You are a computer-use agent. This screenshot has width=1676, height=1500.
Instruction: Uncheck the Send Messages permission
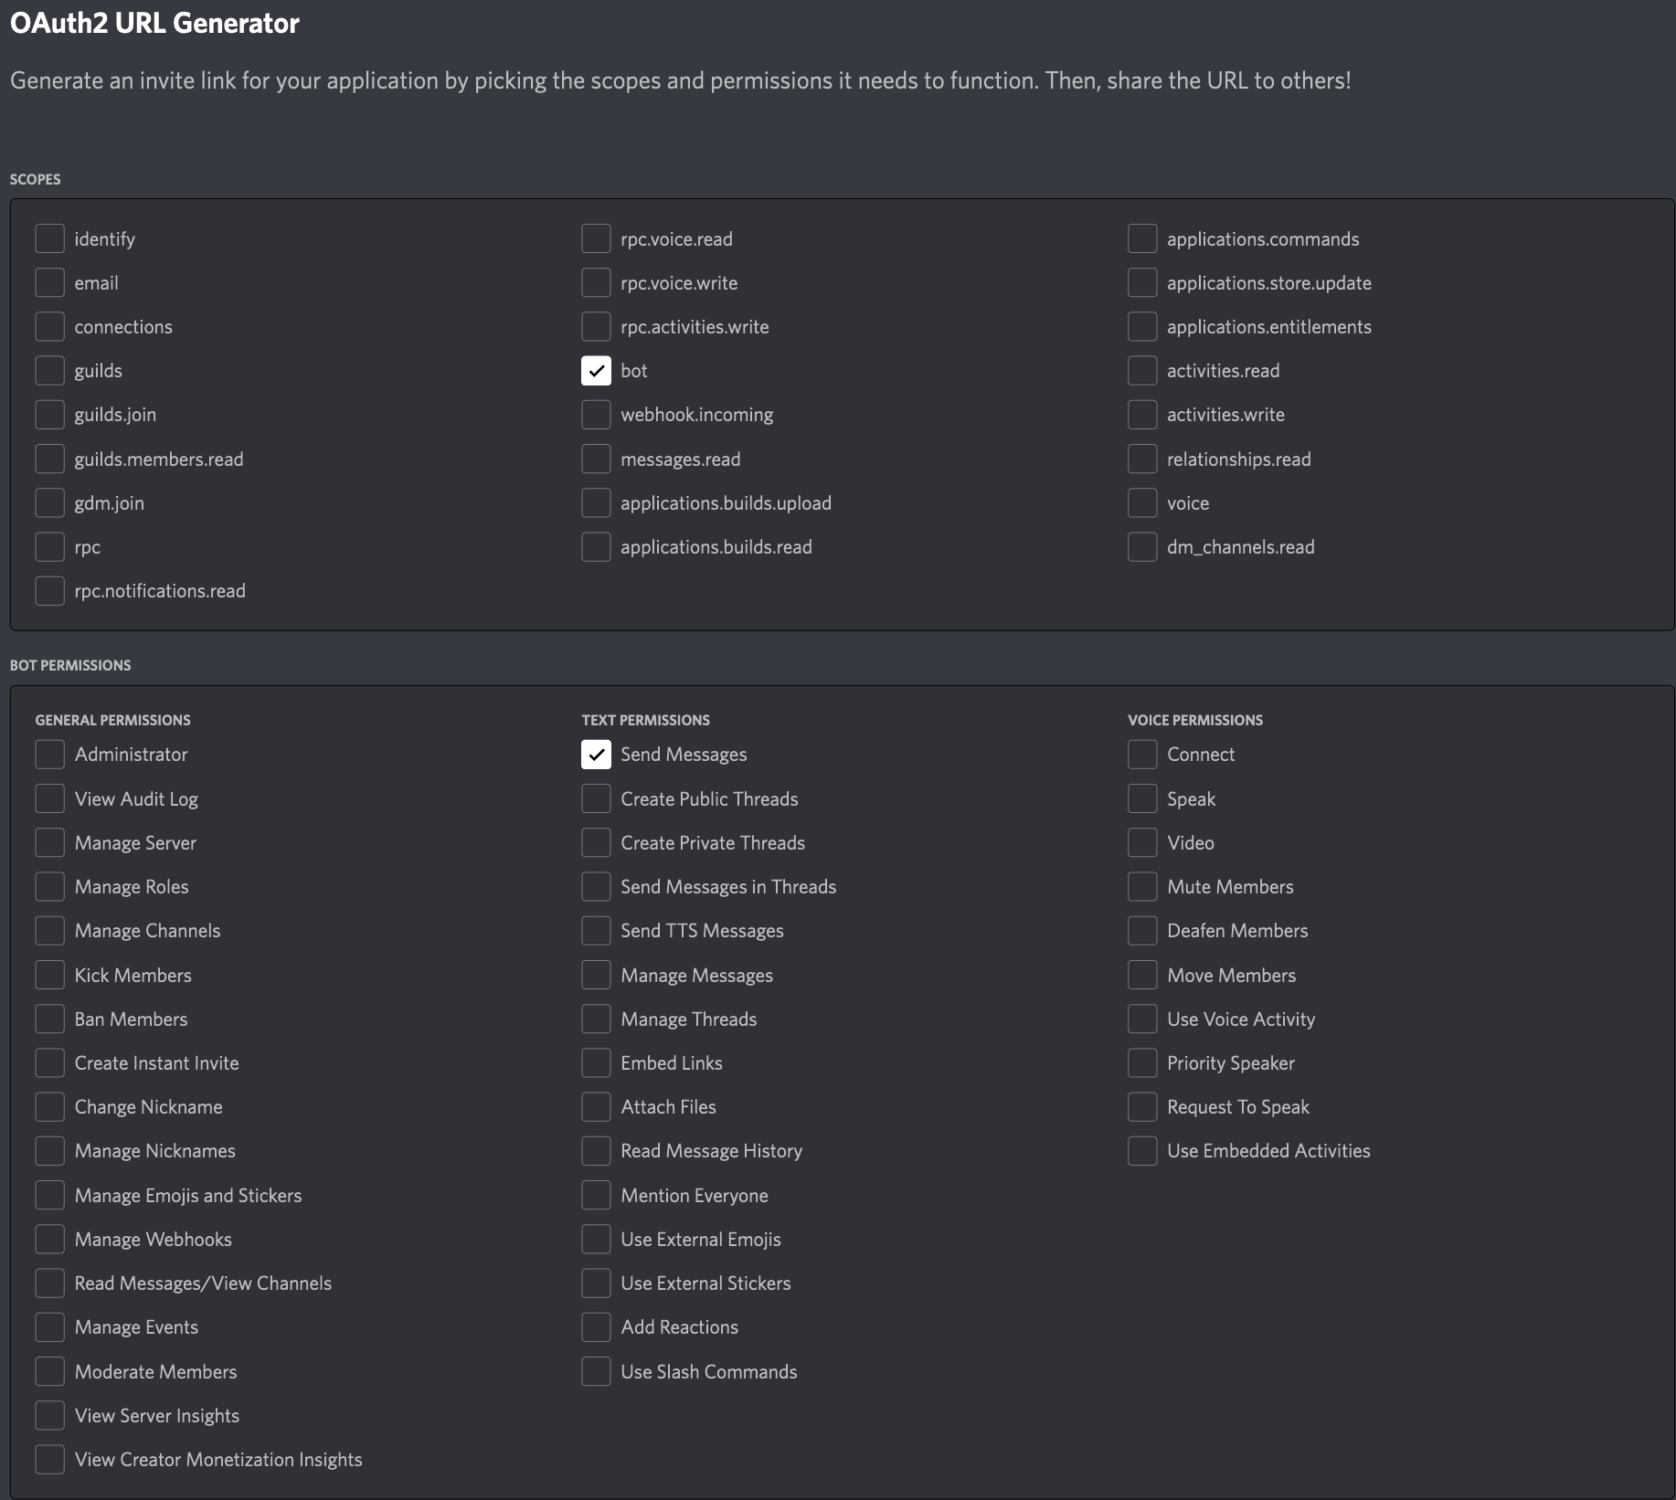click(596, 755)
